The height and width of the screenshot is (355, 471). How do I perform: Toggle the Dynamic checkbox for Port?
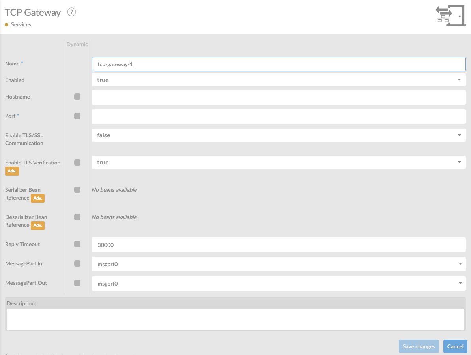tap(77, 116)
